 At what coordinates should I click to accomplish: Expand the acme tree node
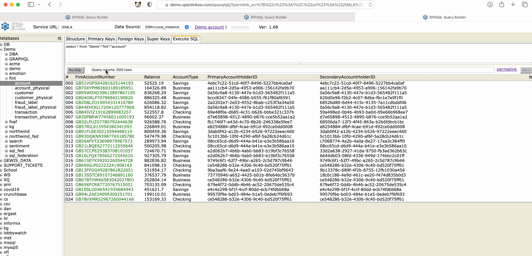[x=7, y=64]
